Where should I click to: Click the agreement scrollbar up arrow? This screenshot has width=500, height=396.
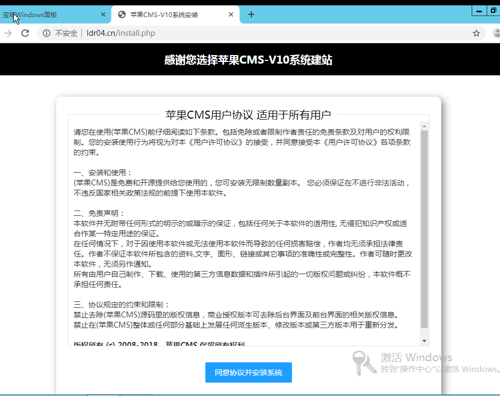(424, 126)
